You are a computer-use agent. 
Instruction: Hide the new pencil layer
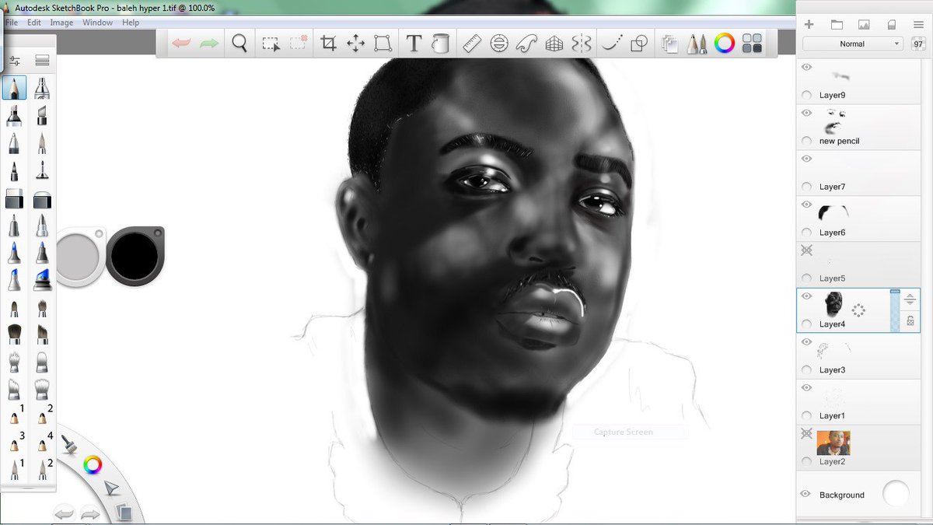pos(806,114)
